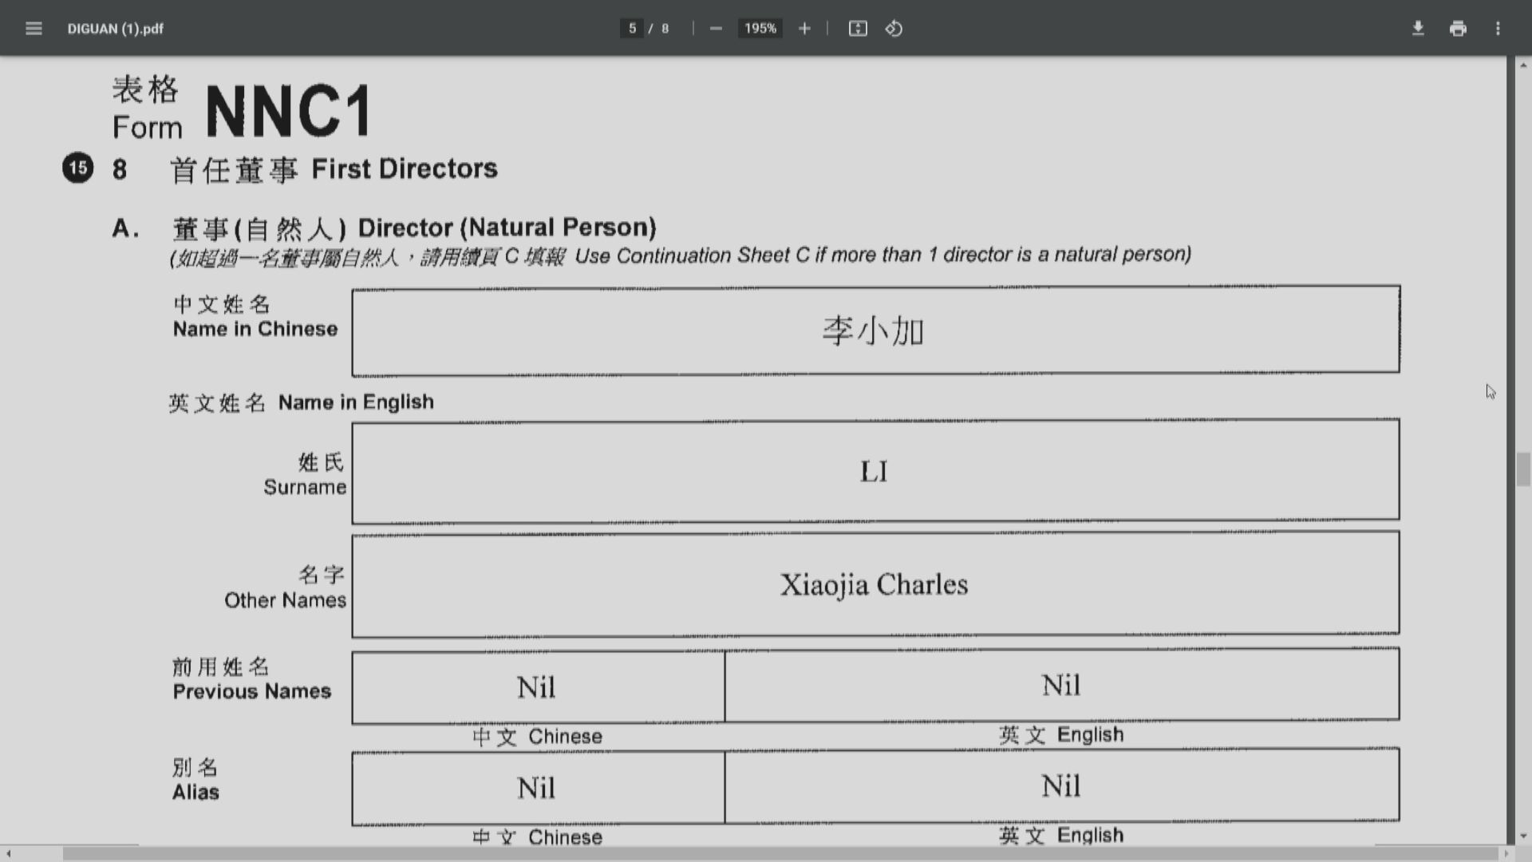Click the horizontal scrollbar left arrow
Viewport: 1532px width, 862px height.
click(6, 854)
